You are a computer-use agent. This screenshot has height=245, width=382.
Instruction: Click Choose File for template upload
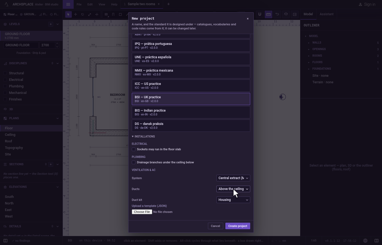(x=142, y=212)
